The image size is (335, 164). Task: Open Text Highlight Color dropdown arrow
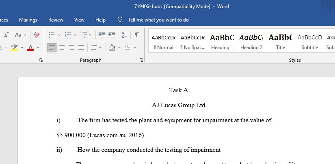point(22,47)
